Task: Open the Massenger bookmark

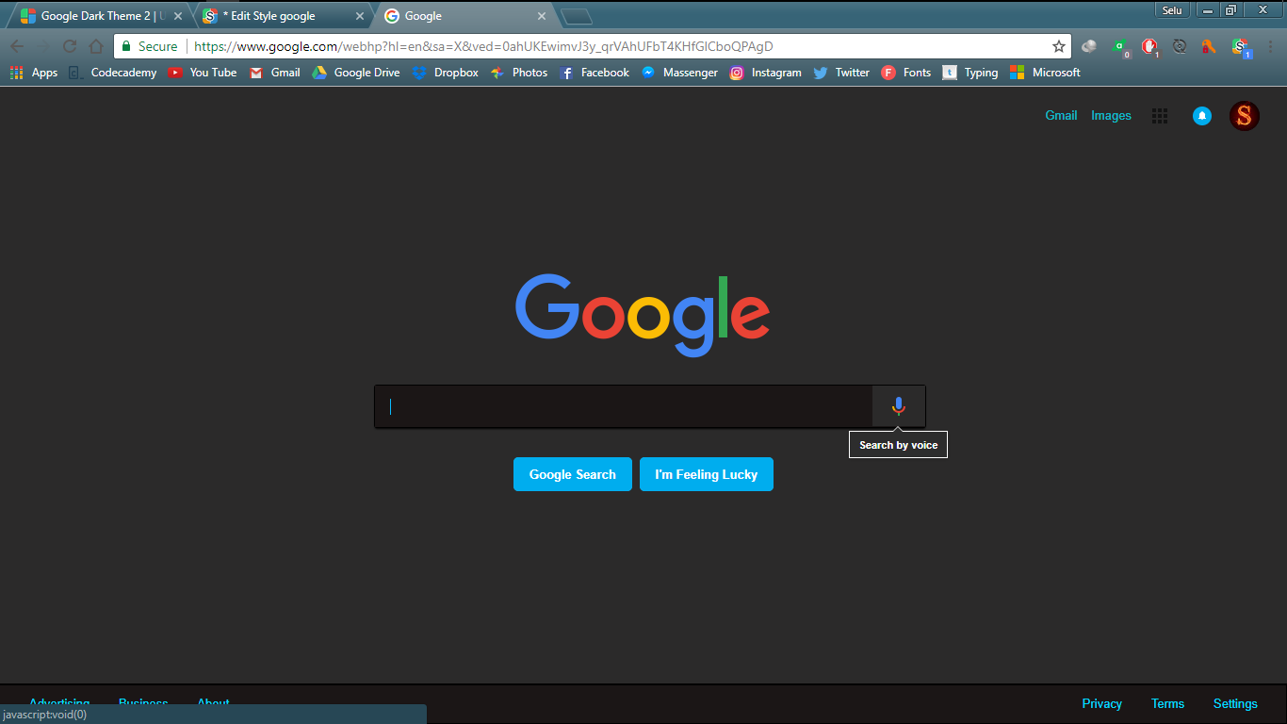Action: click(x=678, y=73)
